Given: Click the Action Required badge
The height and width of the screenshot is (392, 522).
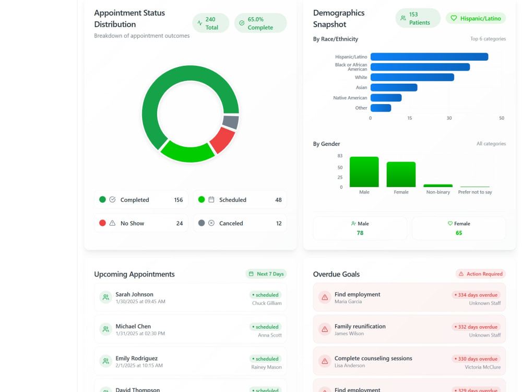Looking at the screenshot, I should point(481,274).
